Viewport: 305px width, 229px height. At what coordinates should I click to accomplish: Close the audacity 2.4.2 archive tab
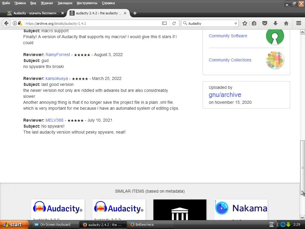[125, 13]
